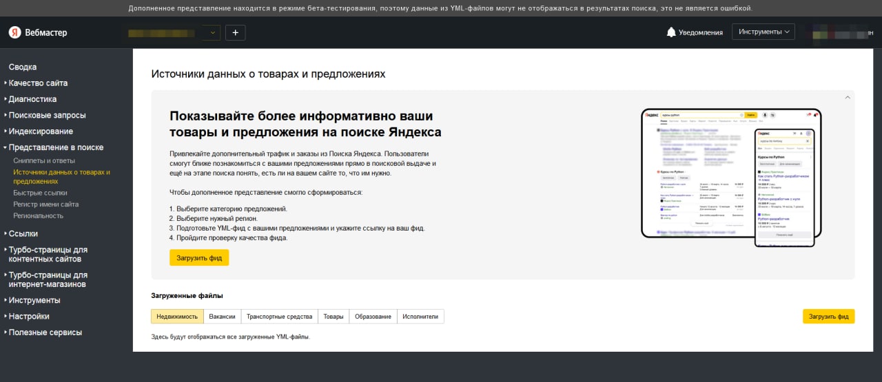Click the page heading Источники данных
This screenshot has height=382, width=882.
[268, 74]
